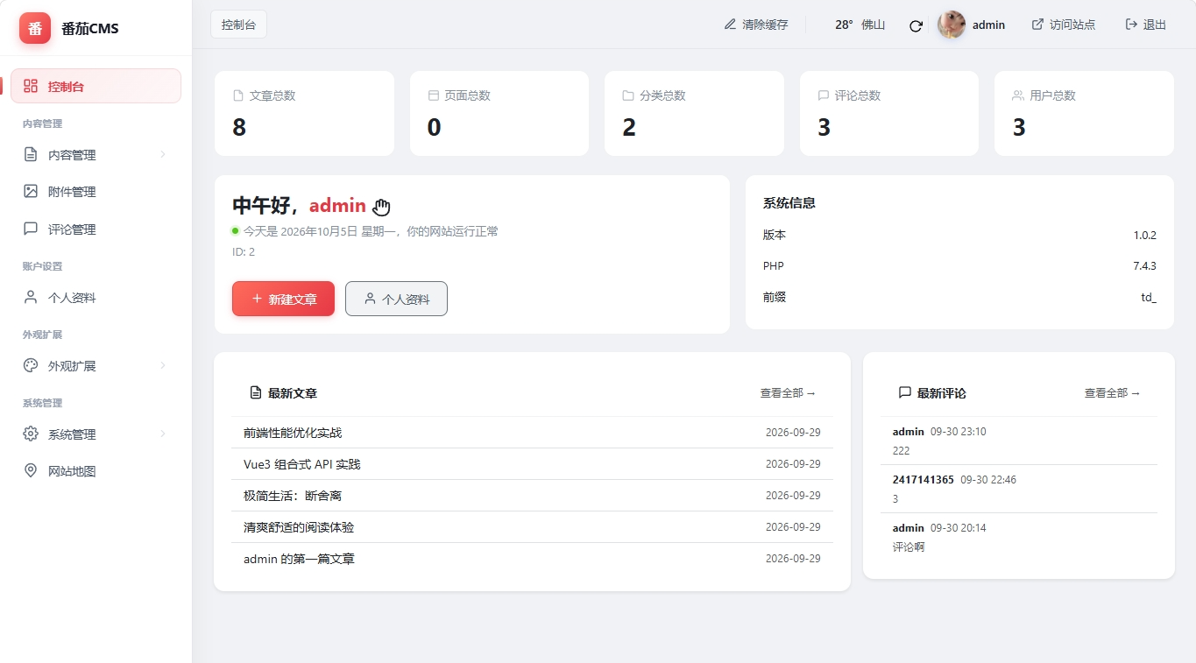Switch to the 控制台 tab in header
The image size is (1196, 663).
(x=238, y=25)
